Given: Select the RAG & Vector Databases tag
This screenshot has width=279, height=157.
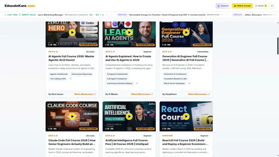Looking at the screenshot, I should (x=174, y=83).
